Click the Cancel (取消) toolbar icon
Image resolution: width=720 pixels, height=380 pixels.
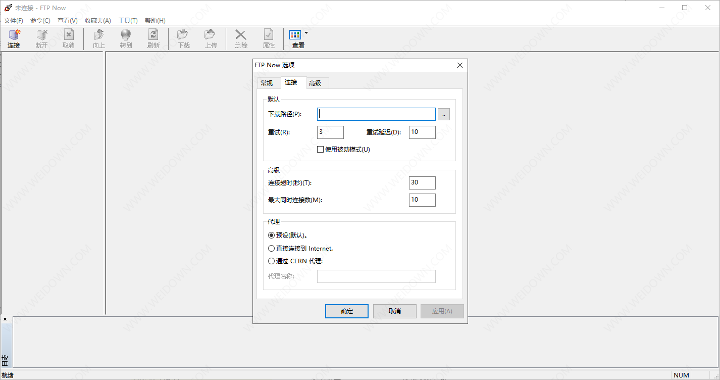[69, 34]
